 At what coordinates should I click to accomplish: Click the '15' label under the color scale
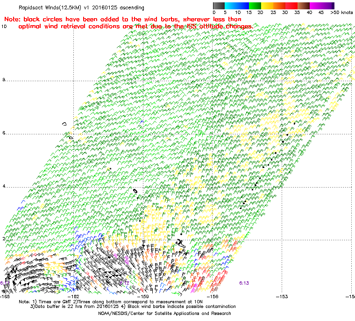tap(249, 13)
